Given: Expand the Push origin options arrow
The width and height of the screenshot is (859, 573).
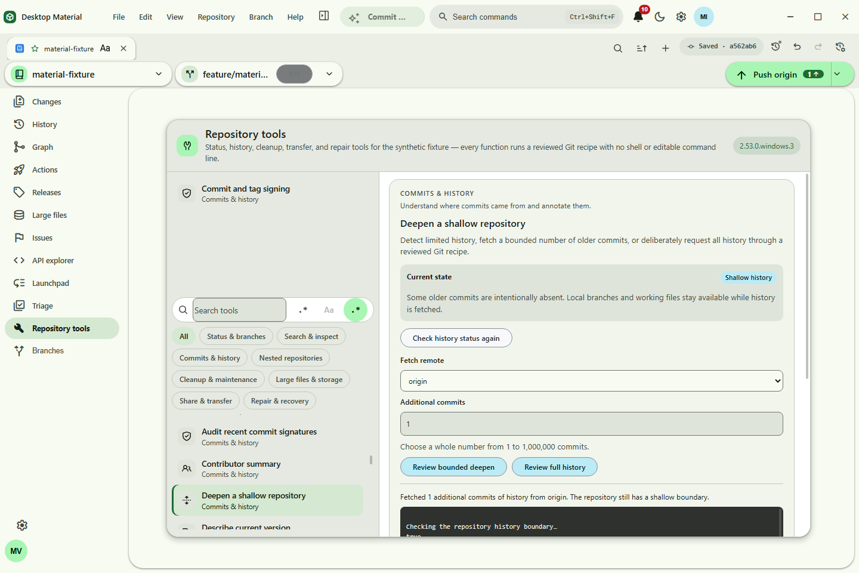Looking at the screenshot, I should [838, 74].
